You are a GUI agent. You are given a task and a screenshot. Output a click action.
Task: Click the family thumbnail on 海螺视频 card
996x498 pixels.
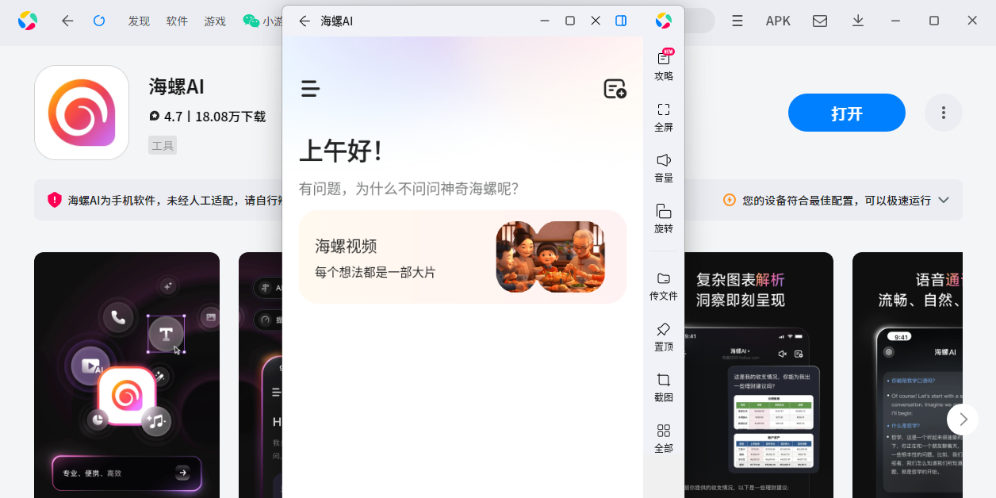(550, 256)
